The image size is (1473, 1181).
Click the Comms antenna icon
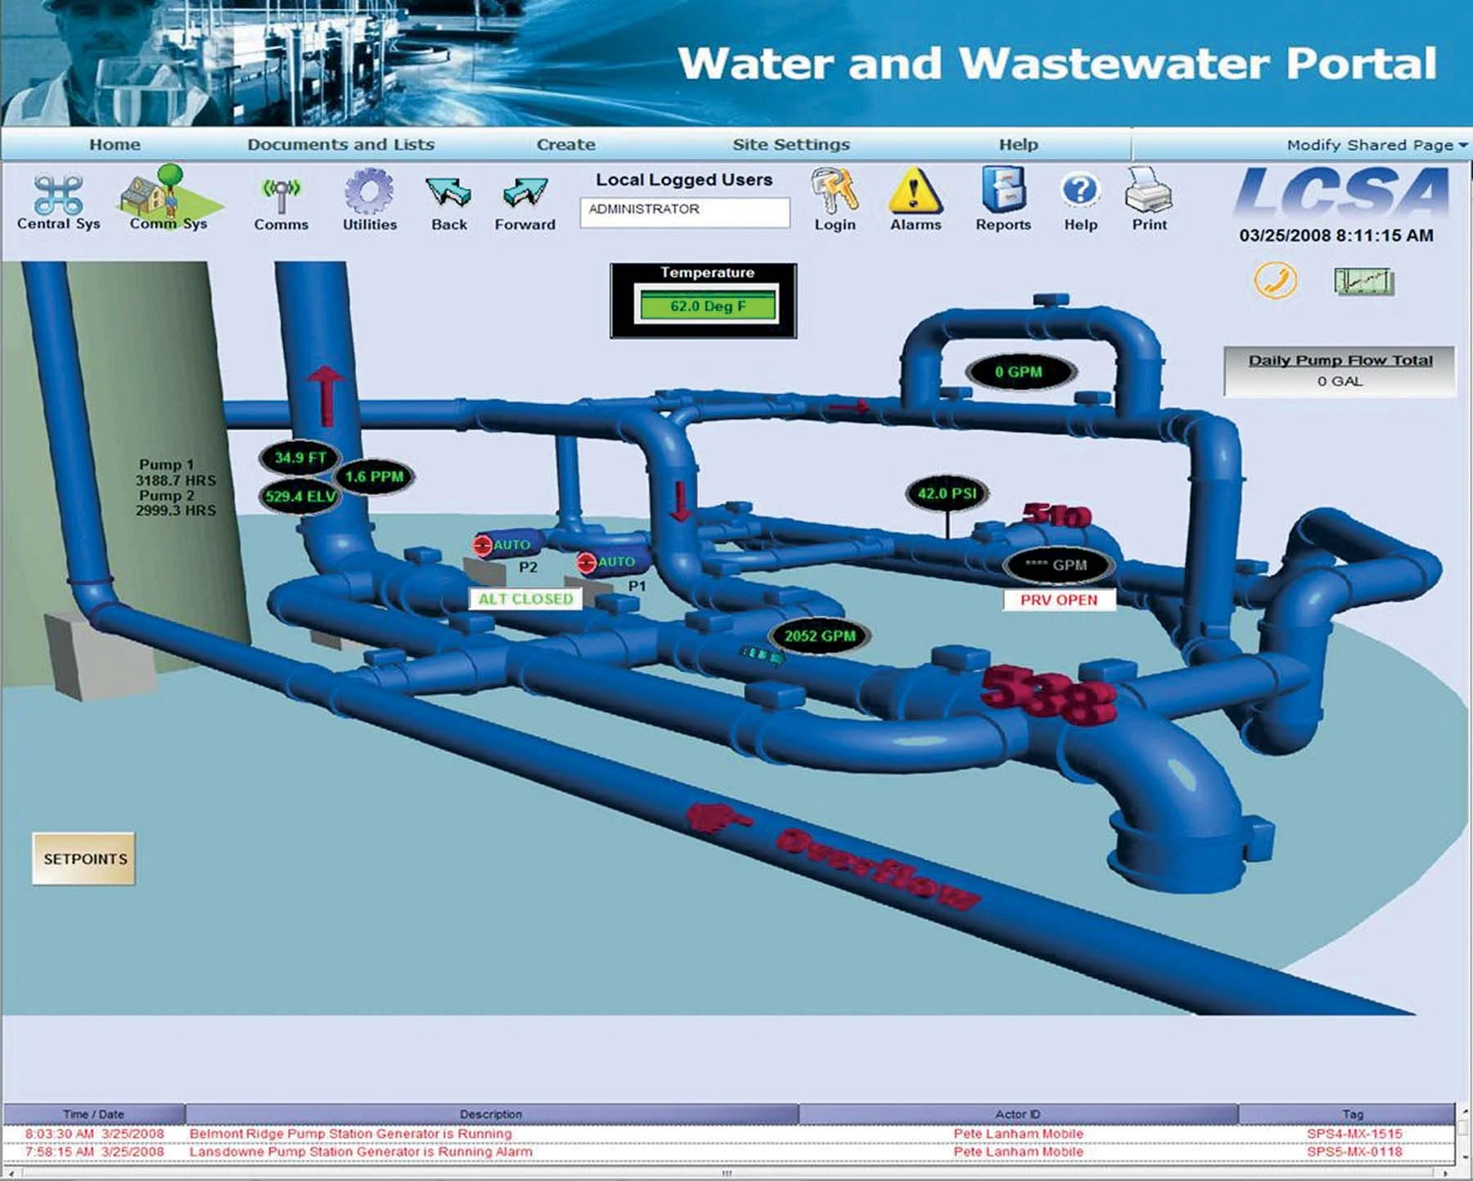[281, 196]
